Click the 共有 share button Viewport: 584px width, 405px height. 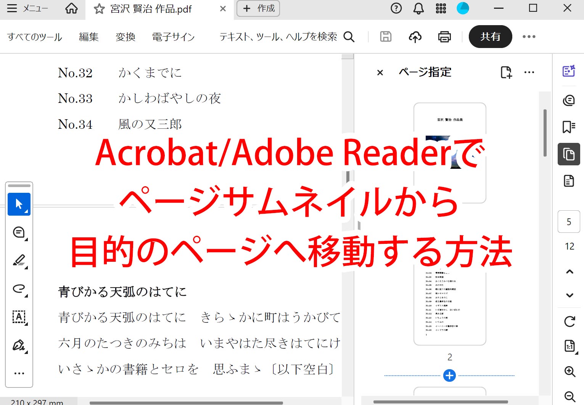coord(490,37)
